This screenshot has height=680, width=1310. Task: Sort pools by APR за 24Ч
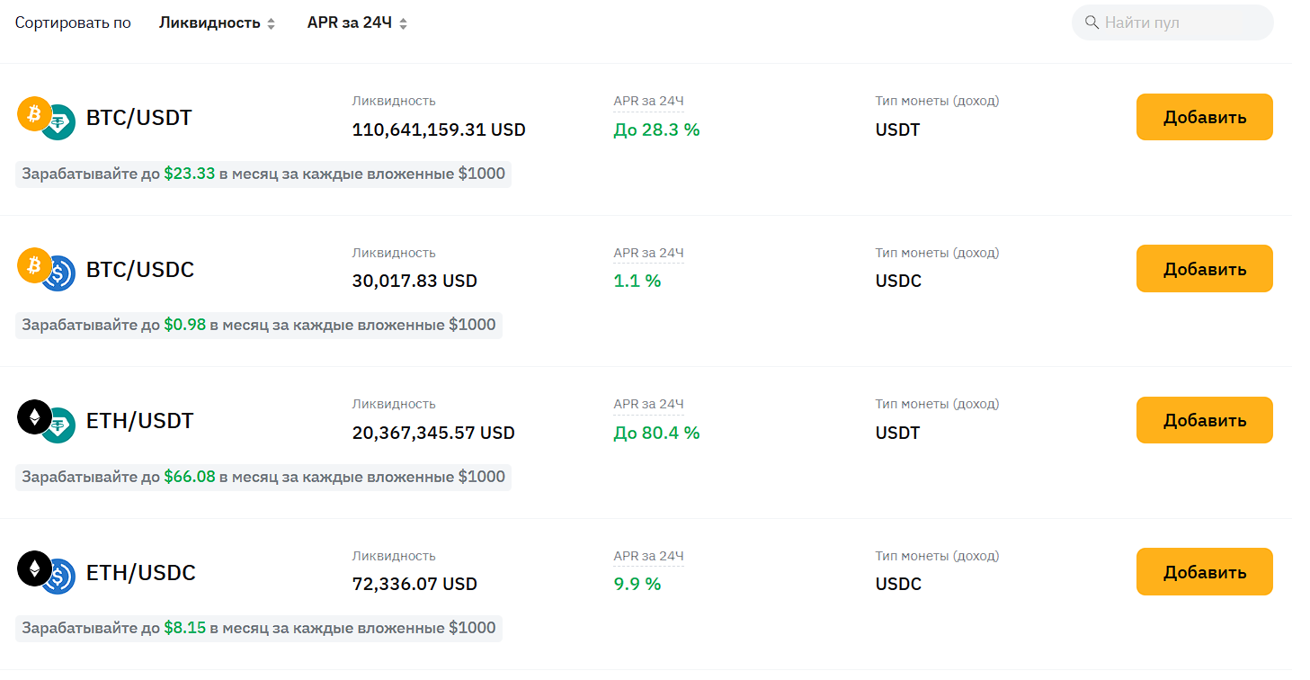coord(350,22)
